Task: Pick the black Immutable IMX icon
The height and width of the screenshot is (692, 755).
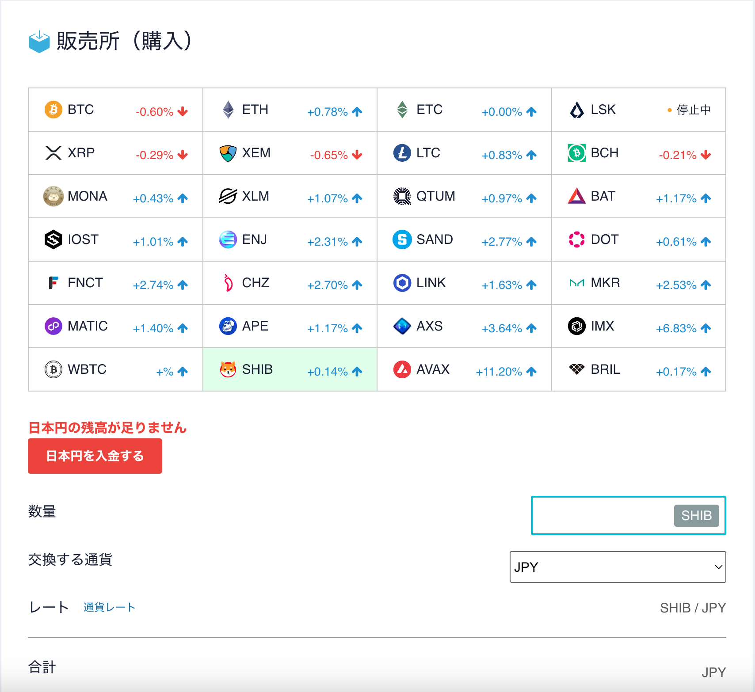Action: click(x=577, y=326)
